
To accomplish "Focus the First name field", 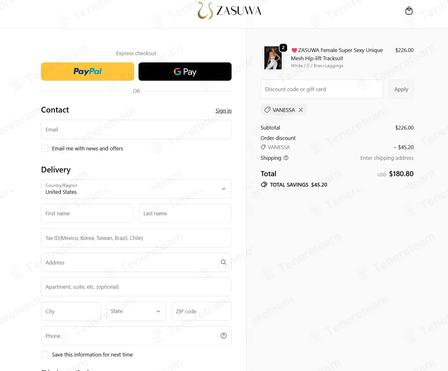I will coord(87,213).
